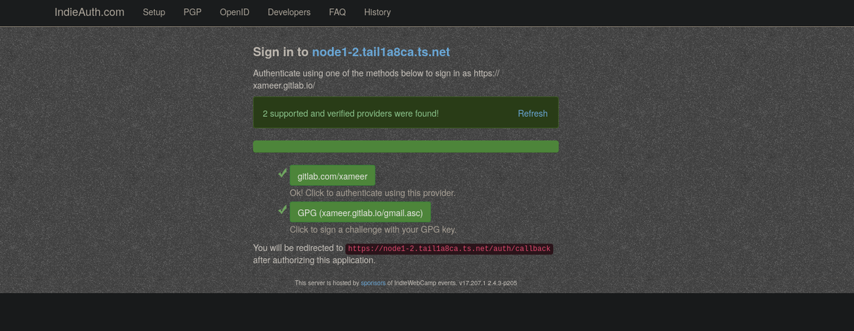Click the green checkmark beside gitlab.com/xameer

282,173
